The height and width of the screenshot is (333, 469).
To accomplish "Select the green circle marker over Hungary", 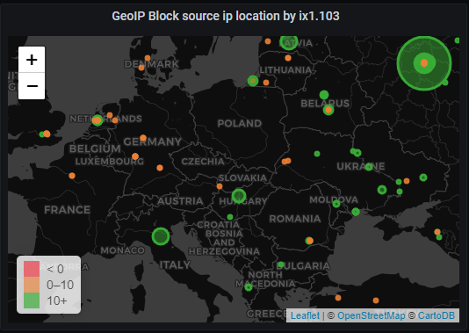I will pyautogui.click(x=239, y=196).
